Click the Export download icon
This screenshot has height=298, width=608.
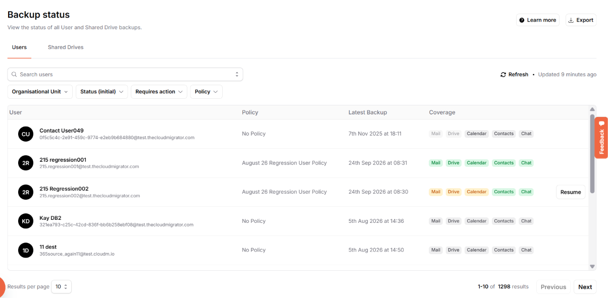coord(571,20)
